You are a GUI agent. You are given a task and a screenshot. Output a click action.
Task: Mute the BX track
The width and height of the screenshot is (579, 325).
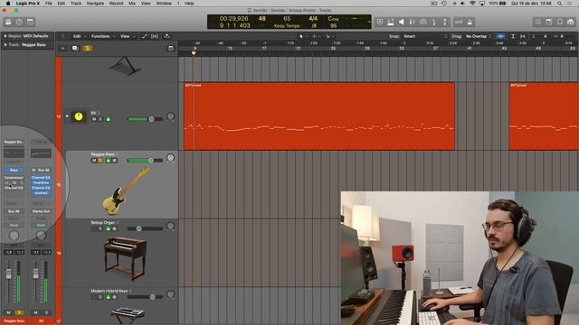pos(94,119)
